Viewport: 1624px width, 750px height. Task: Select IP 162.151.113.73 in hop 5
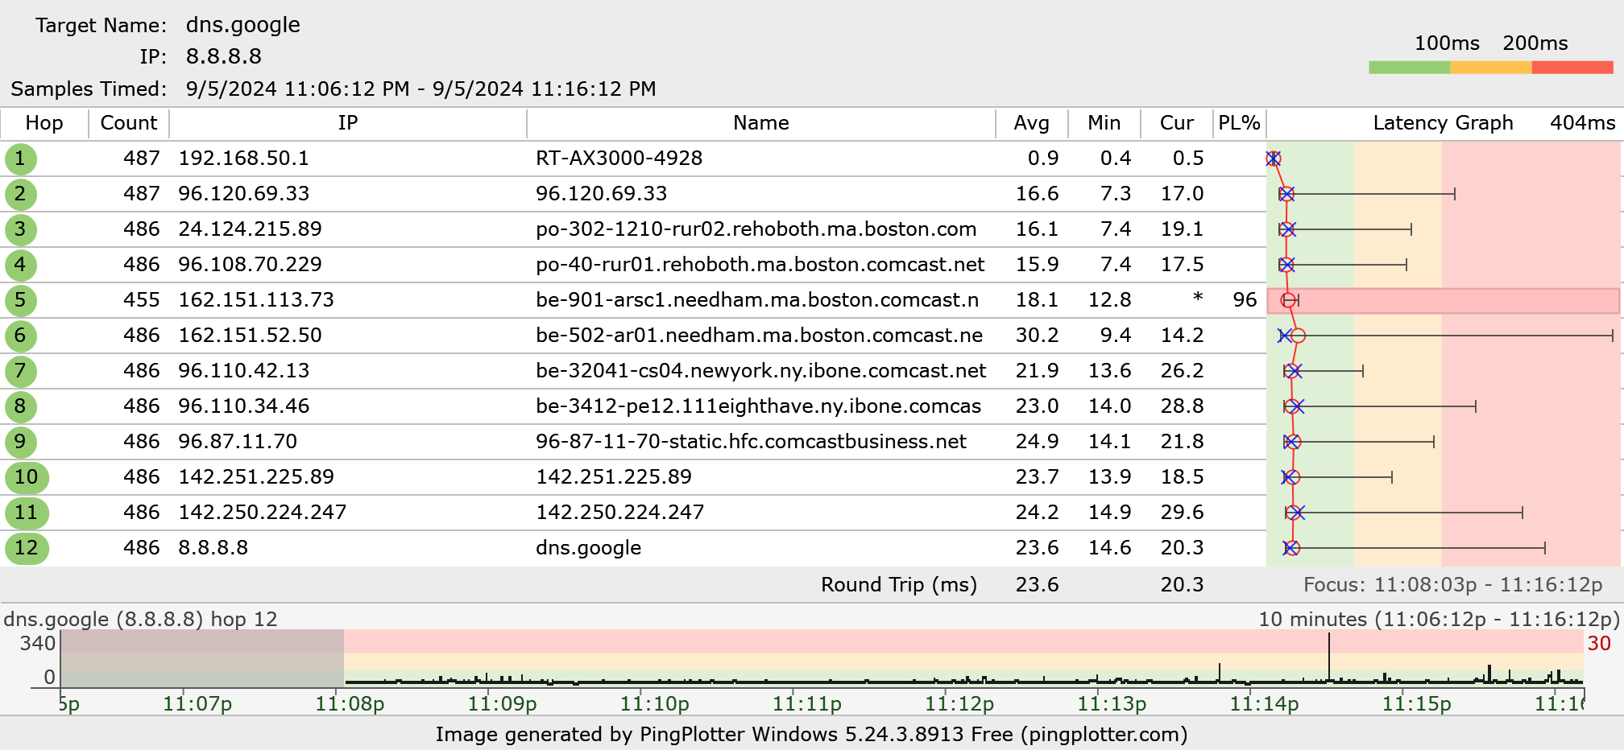pyautogui.click(x=256, y=300)
